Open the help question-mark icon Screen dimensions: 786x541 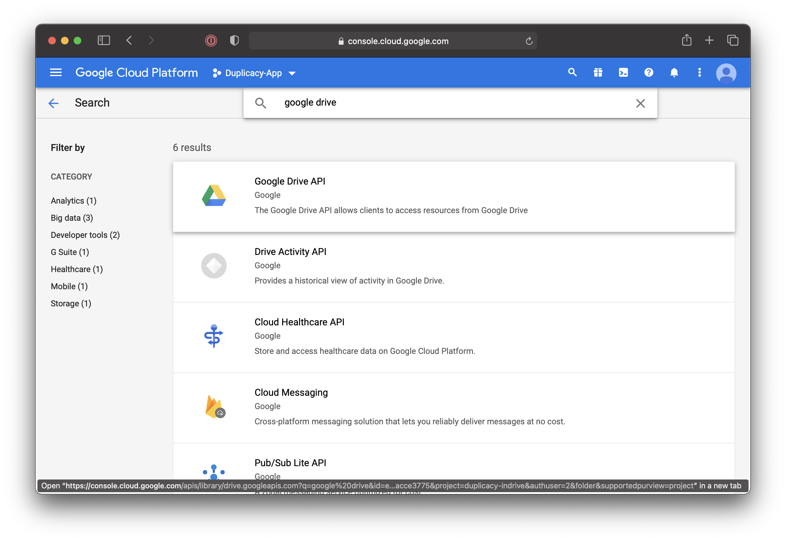point(649,72)
